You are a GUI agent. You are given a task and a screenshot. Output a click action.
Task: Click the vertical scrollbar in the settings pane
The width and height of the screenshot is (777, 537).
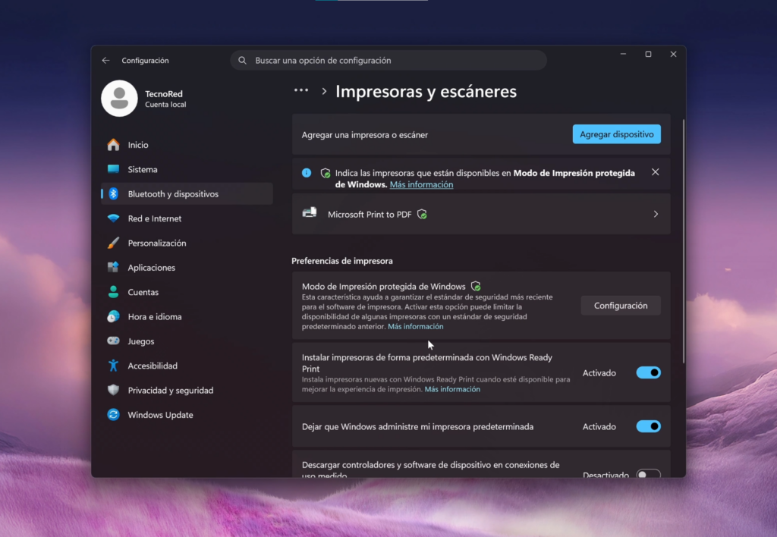pyautogui.click(x=684, y=241)
